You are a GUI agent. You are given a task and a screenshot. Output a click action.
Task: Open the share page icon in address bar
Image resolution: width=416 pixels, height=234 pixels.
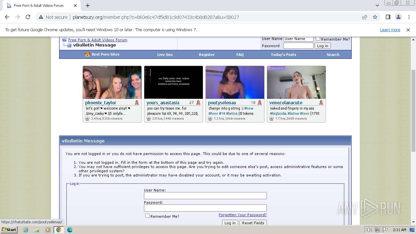coord(365,17)
